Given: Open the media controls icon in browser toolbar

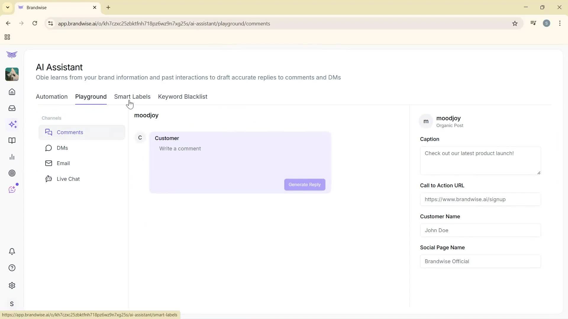Looking at the screenshot, I should [x=533, y=23].
